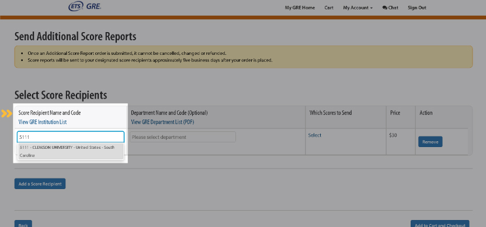Choose the 5111 Clemson University suggestion
This screenshot has width=486, height=227.
coord(70,151)
